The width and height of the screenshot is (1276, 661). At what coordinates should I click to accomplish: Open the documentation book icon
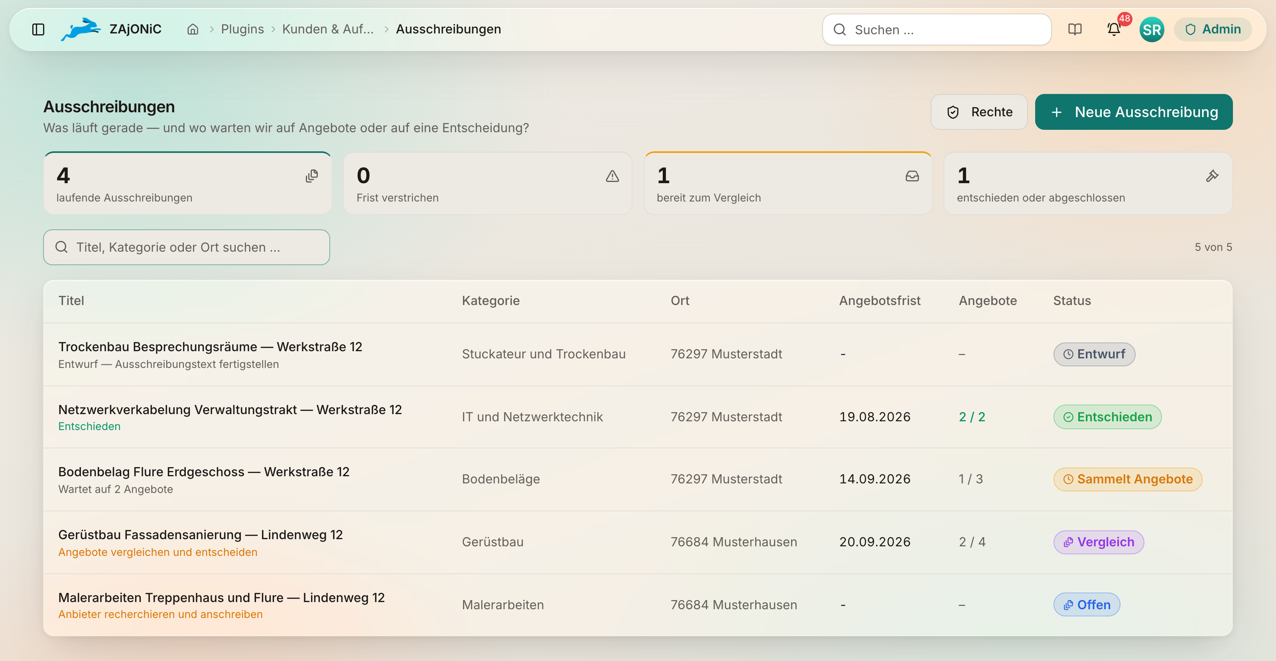[1074, 30]
